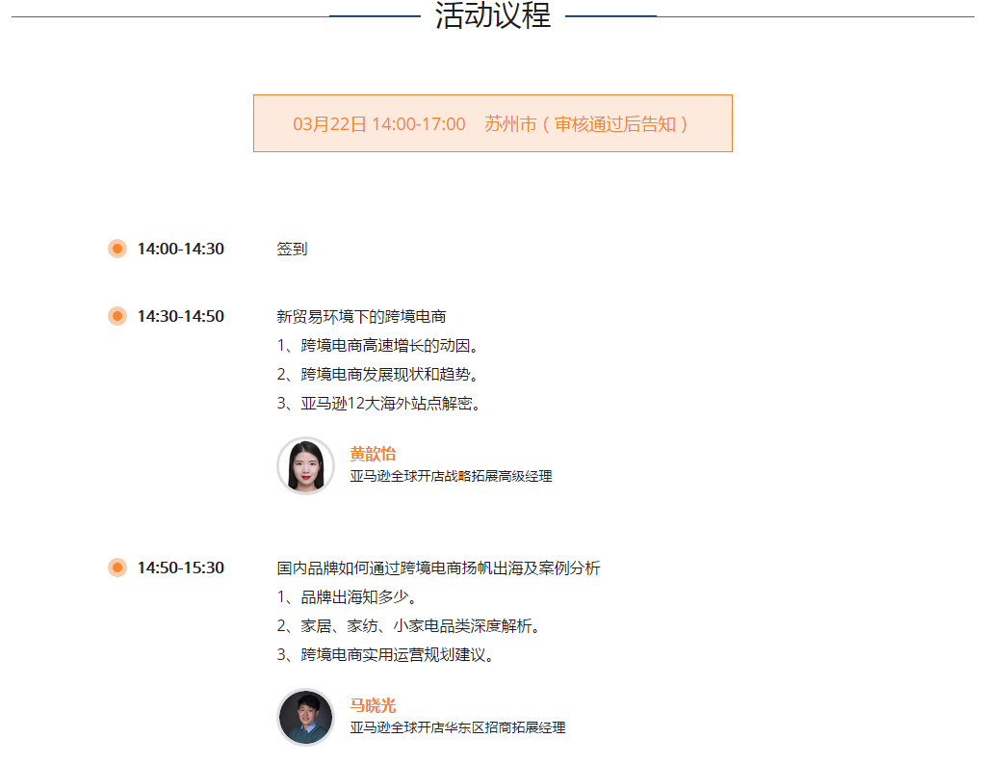Open 马晓光's round profile photo
The image size is (986, 765).
pos(305,717)
